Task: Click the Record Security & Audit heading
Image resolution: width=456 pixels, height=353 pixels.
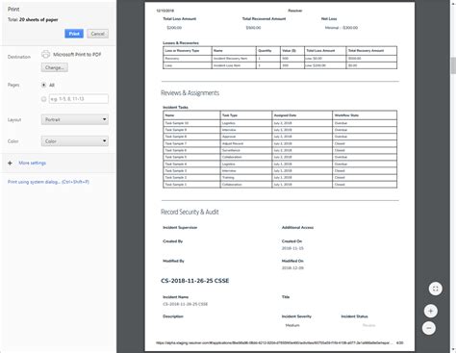Action: (x=190, y=212)
